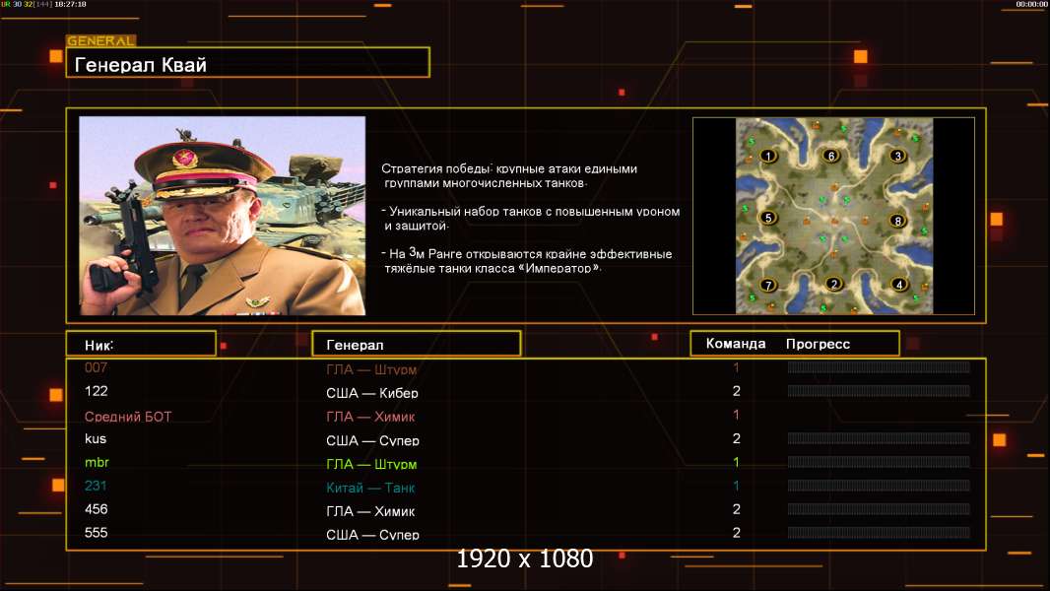Click start position 1 on the minimap
This screenshot has width=1050, height=591.
point(768,156)
